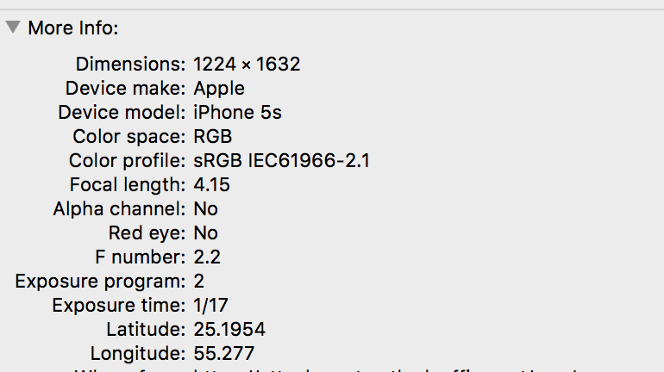Click the Device model label
Screen dimensions: 664x372
122,112
